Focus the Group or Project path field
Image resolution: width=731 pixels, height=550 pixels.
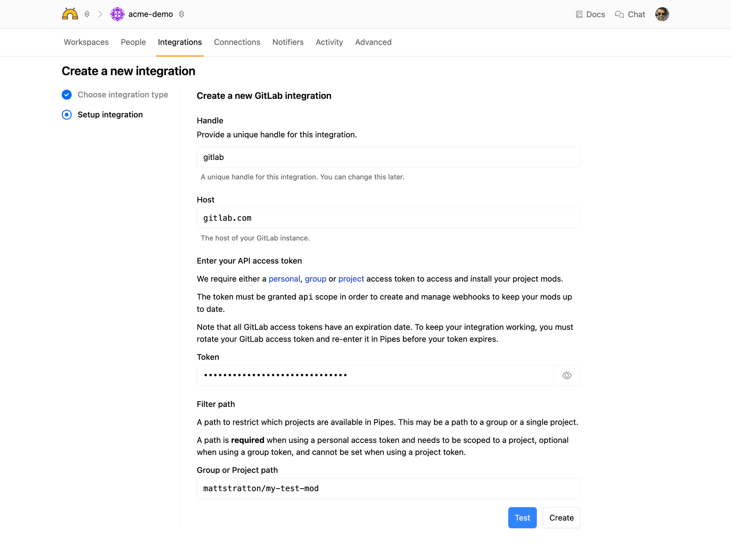tap(388, 489)
